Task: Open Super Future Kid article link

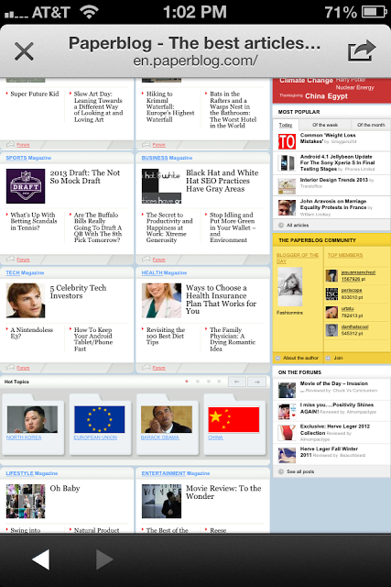Action: tap(35, 94)
